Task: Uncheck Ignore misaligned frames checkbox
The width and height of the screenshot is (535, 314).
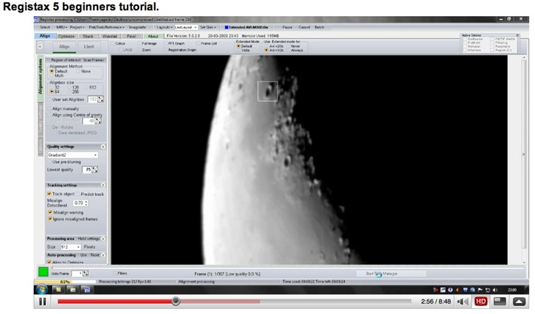Action: tap(50, 219)
